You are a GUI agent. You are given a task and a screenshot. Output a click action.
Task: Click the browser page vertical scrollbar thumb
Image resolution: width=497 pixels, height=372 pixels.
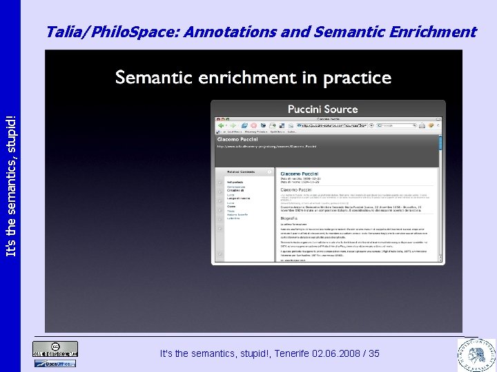click(440, 143)
